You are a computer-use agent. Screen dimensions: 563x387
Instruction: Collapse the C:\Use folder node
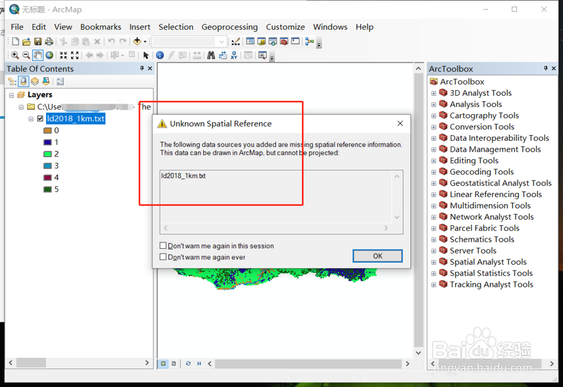[x=21, y=107]
